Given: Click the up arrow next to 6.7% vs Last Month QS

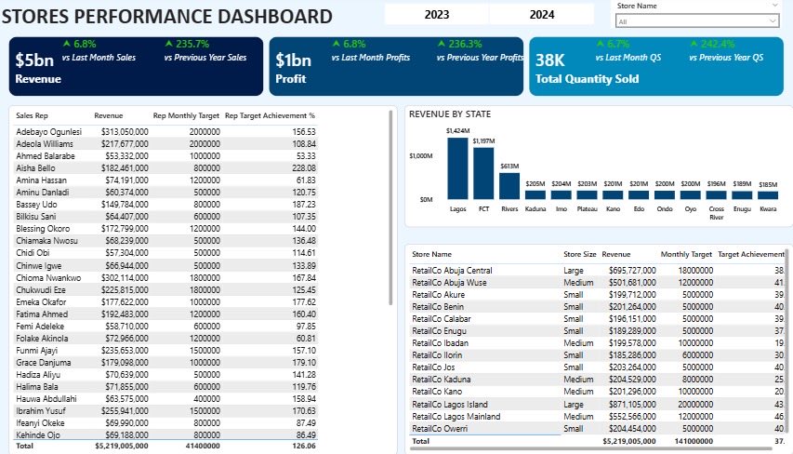Looking at the screenshot, I should coord(600,44).
